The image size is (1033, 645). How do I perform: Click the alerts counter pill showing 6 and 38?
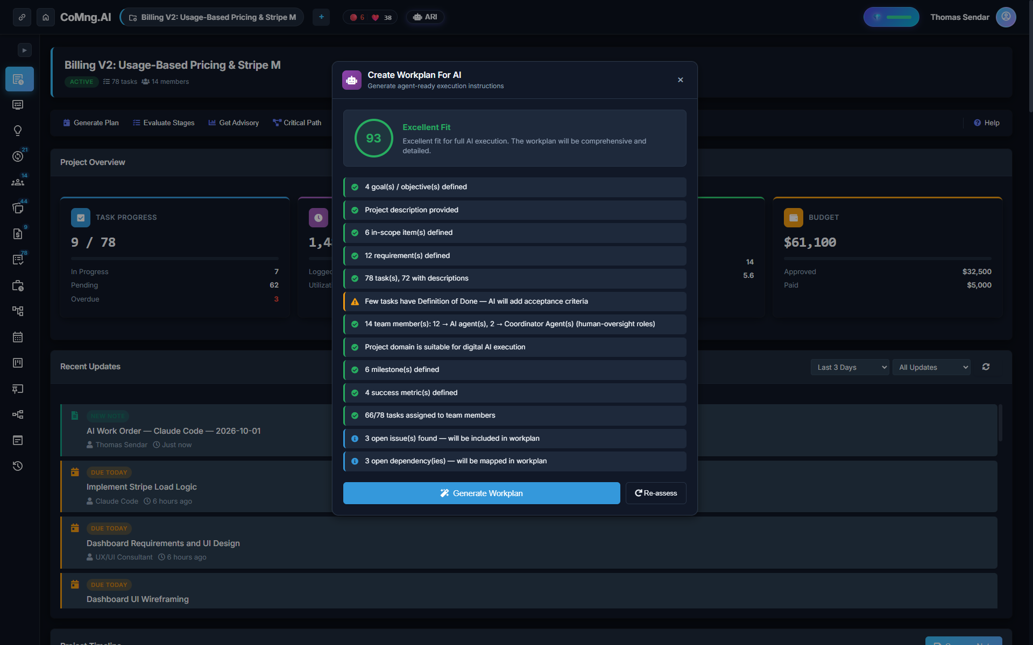pyautogui.click(x=370, y=17)
